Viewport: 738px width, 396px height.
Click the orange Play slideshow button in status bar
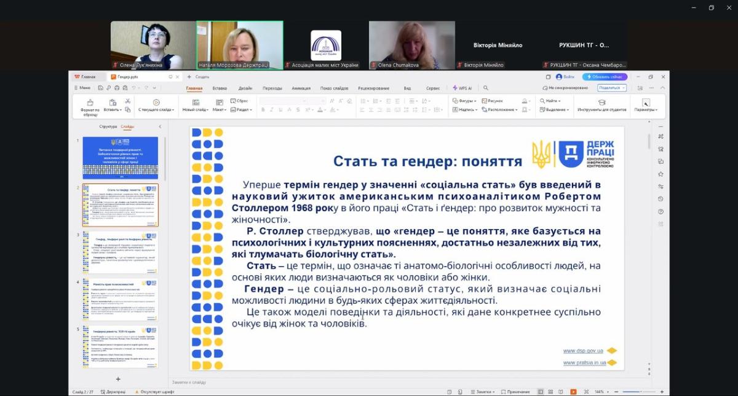coord(573,392)
